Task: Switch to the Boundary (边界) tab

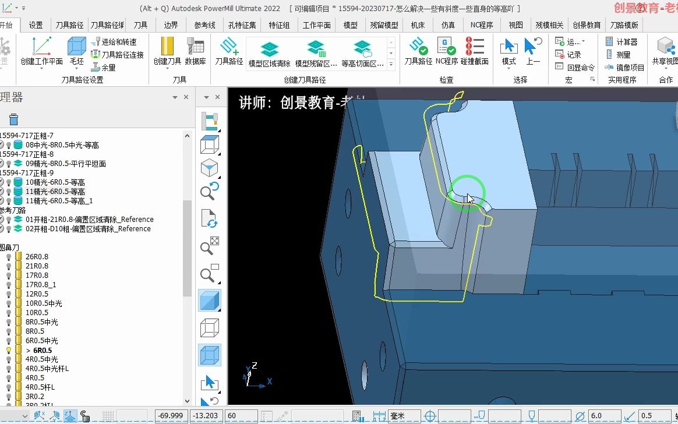Action: tap(171, 25)
